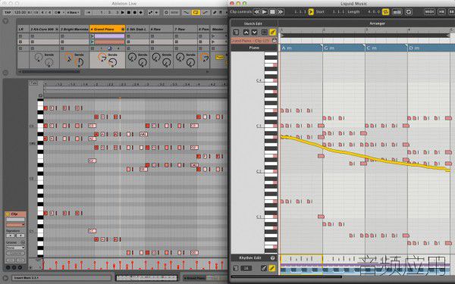Click the tempo value field in Ableton
Viewport: 455px width, 284px height.
[20, 12]
